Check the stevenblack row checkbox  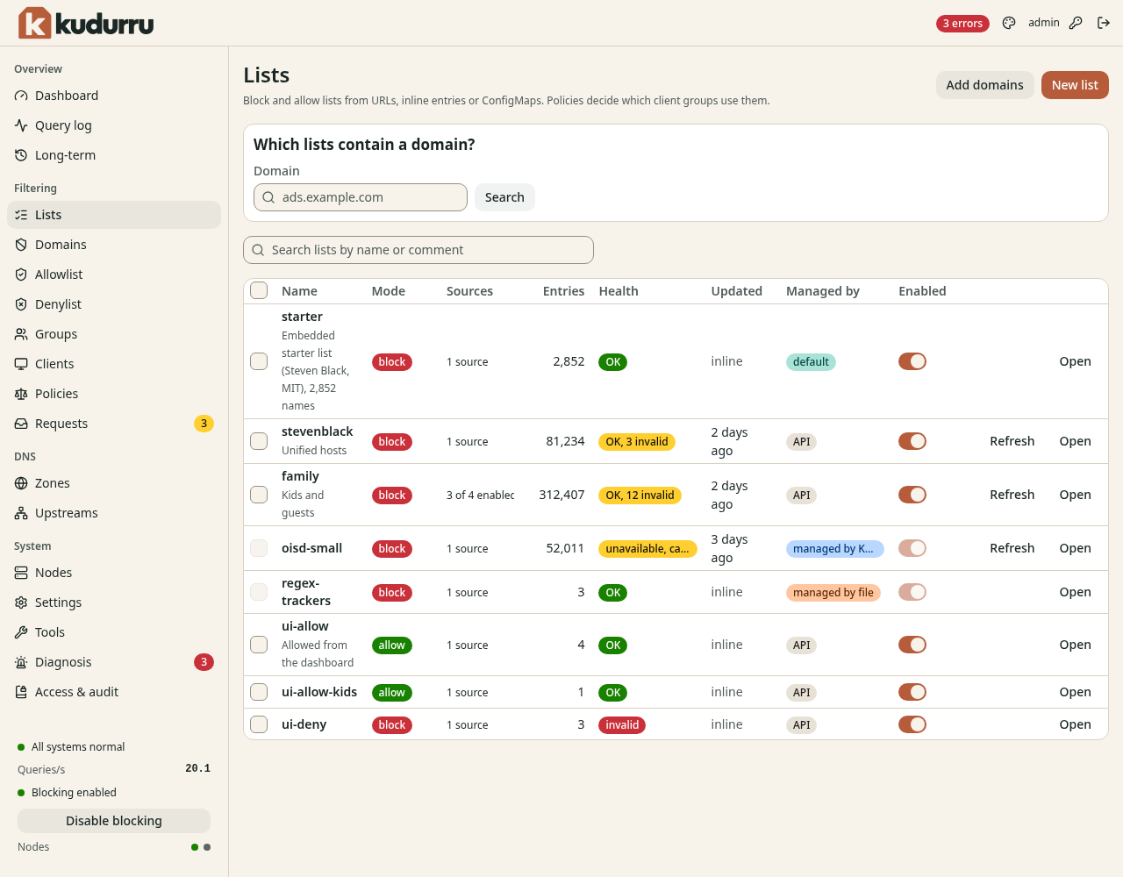[259, 441]
